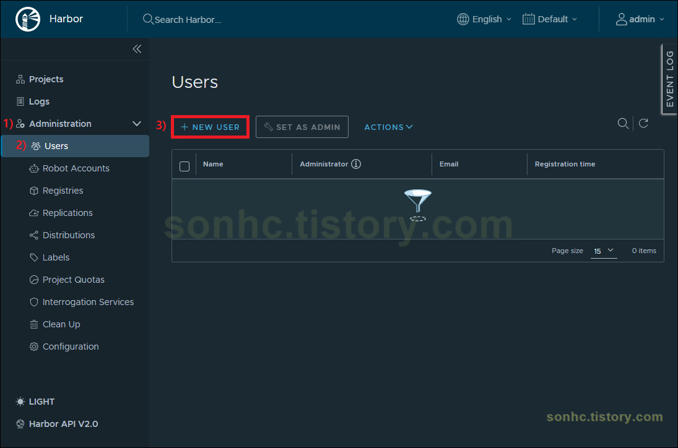678x448 pixels.
Task: Open the ACTIONS dropdown
Action: [x=388, y=127]
